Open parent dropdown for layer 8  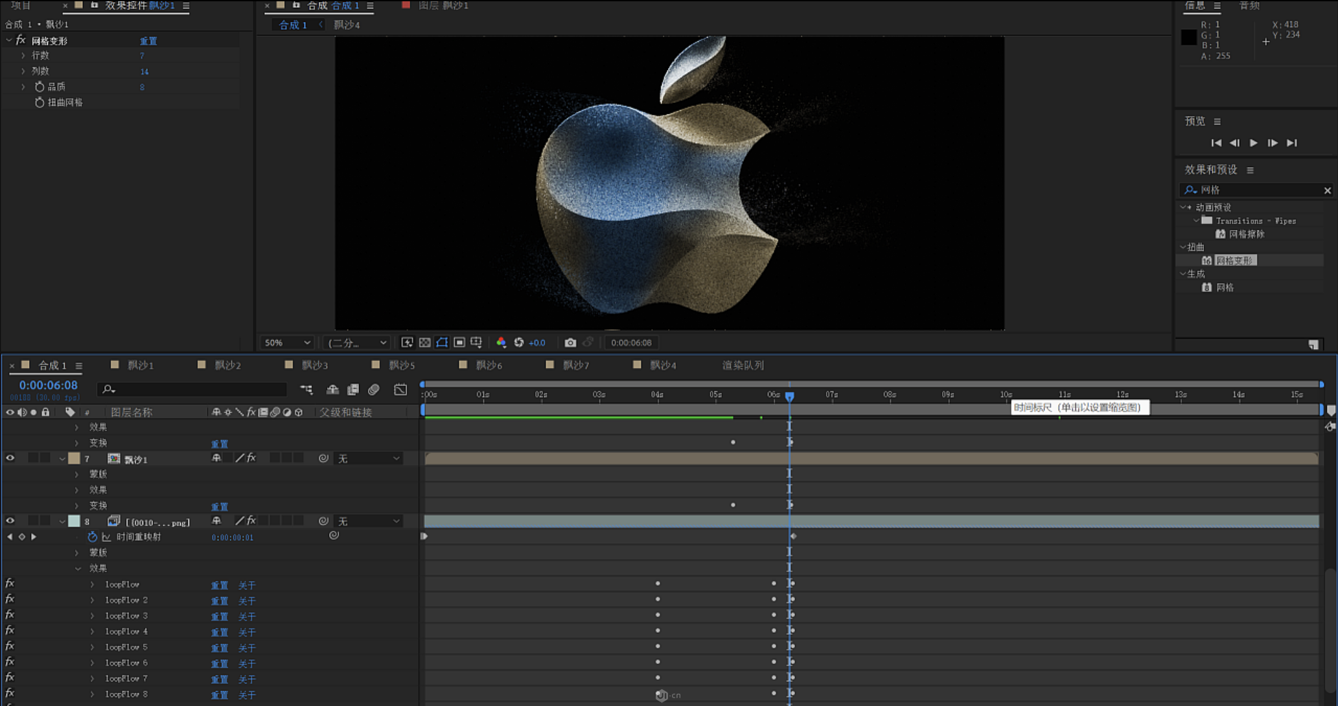(x=368, y=521)
